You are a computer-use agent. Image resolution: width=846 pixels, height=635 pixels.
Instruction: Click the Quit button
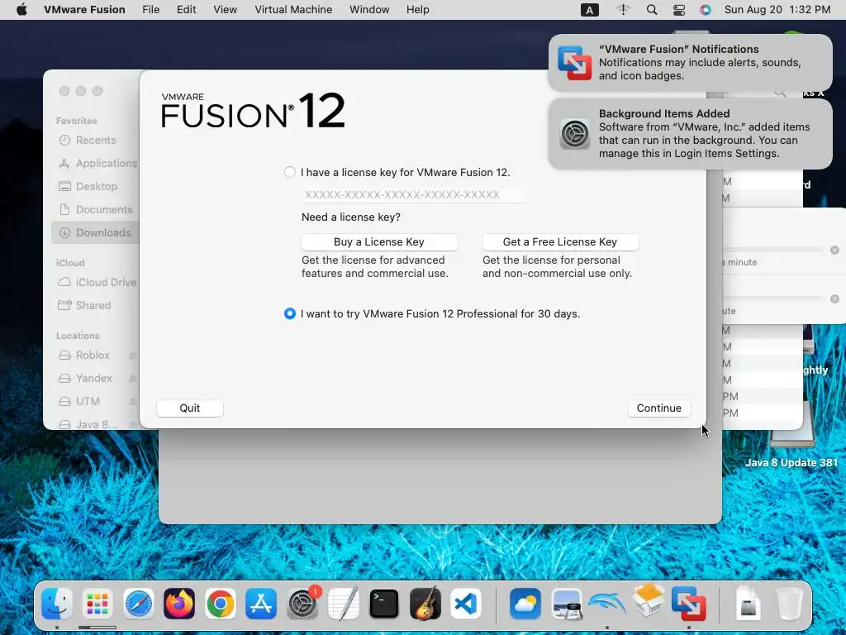point(190,408)
